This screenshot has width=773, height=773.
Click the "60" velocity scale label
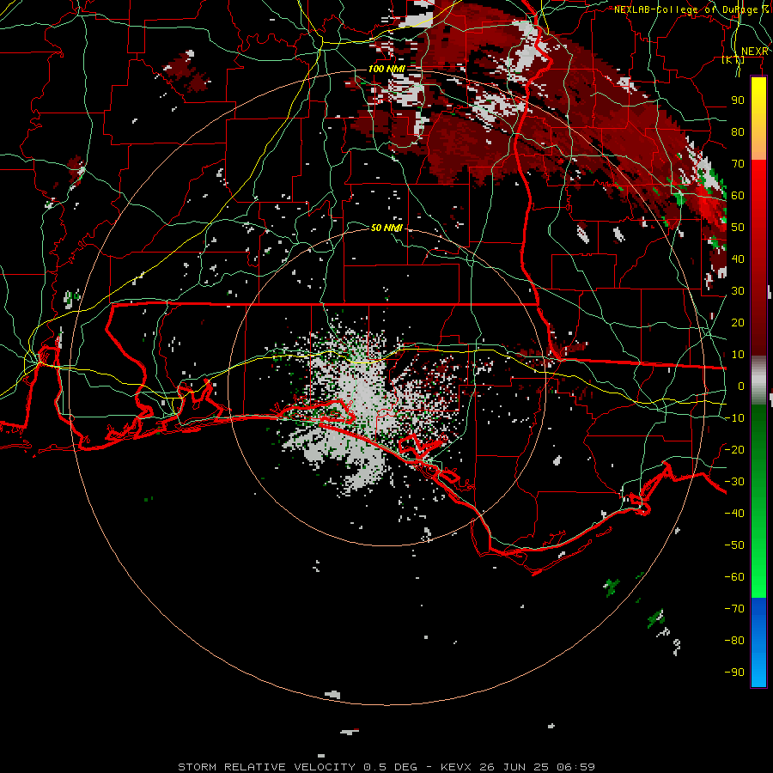(738, 195)
